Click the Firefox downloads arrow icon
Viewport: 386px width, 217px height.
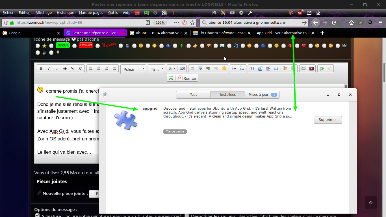click(318, 13)
